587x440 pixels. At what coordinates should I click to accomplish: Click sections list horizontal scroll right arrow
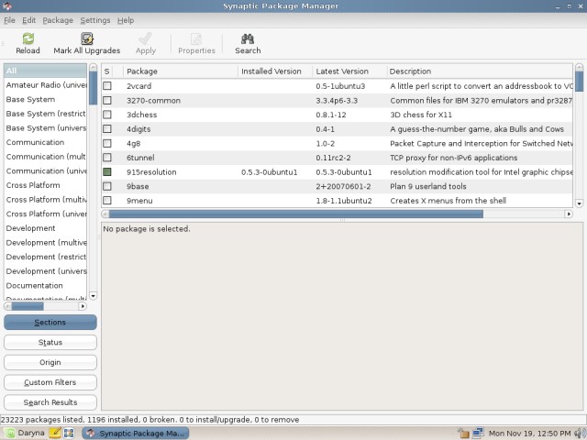[x=83, y=306]
